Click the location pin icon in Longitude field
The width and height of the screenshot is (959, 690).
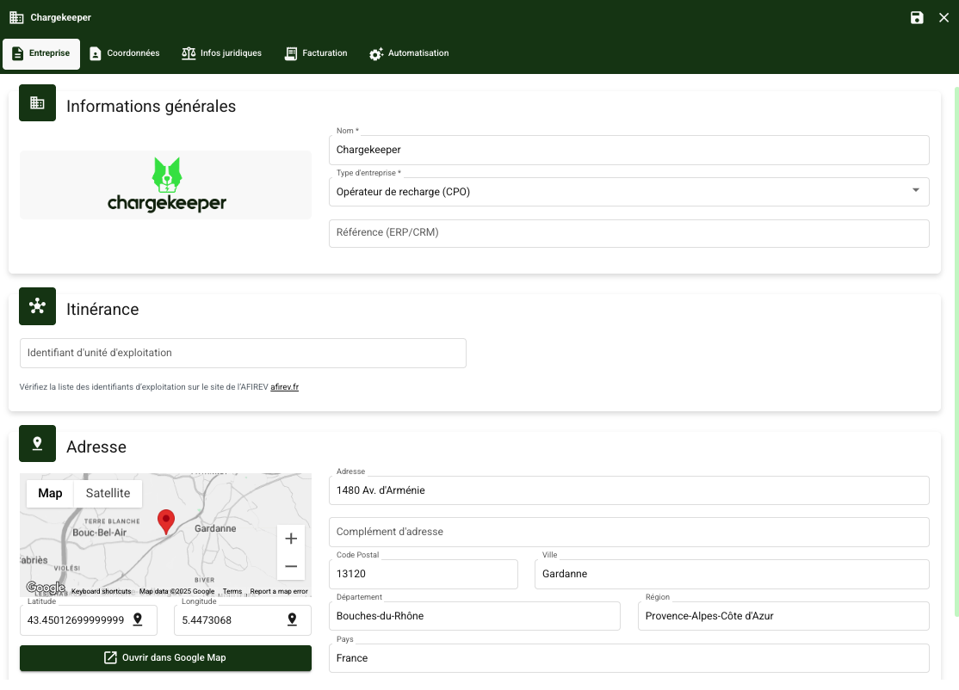pos(292,619)
